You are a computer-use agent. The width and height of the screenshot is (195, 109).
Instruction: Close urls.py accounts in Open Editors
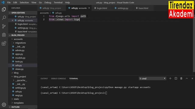point(12,20)
